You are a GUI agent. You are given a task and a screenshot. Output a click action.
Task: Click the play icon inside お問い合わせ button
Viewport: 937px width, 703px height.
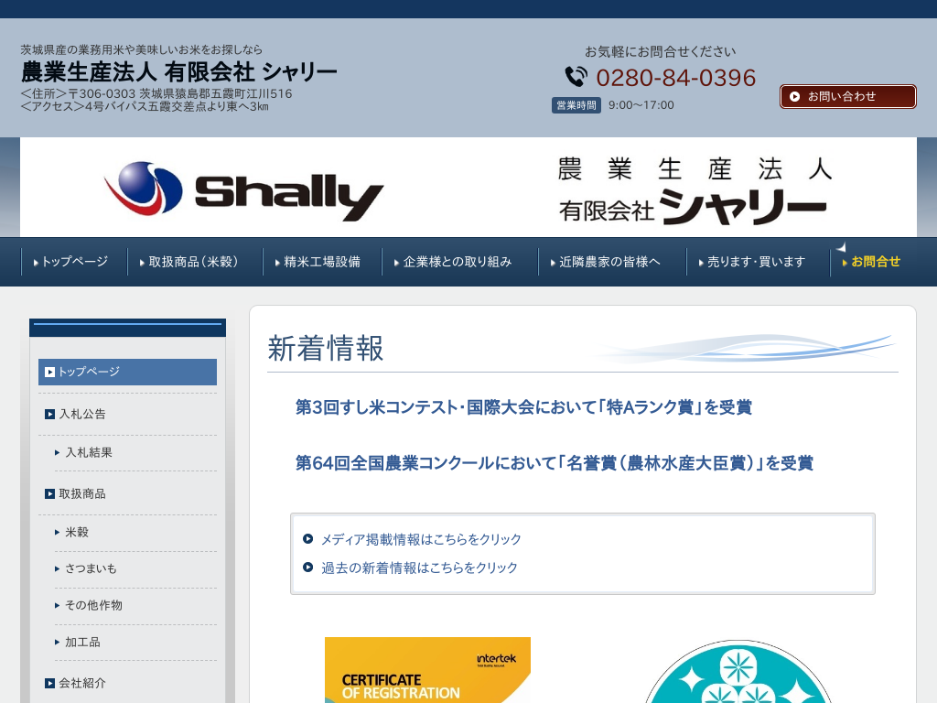click(795, 96)
